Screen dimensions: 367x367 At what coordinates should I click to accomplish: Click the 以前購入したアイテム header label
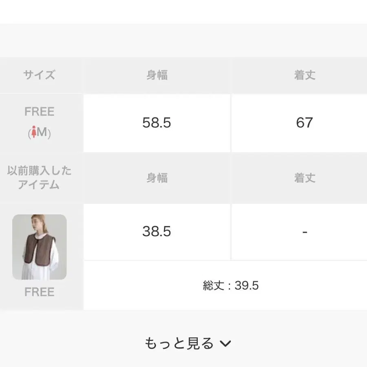(x=39, y=178)
